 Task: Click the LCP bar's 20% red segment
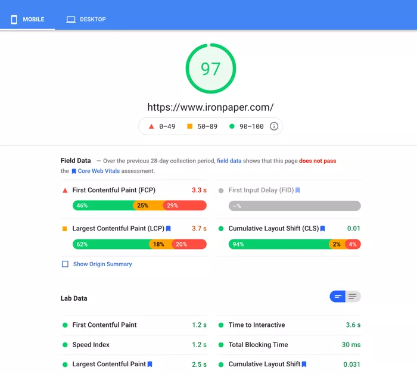[x=189, y=244]
